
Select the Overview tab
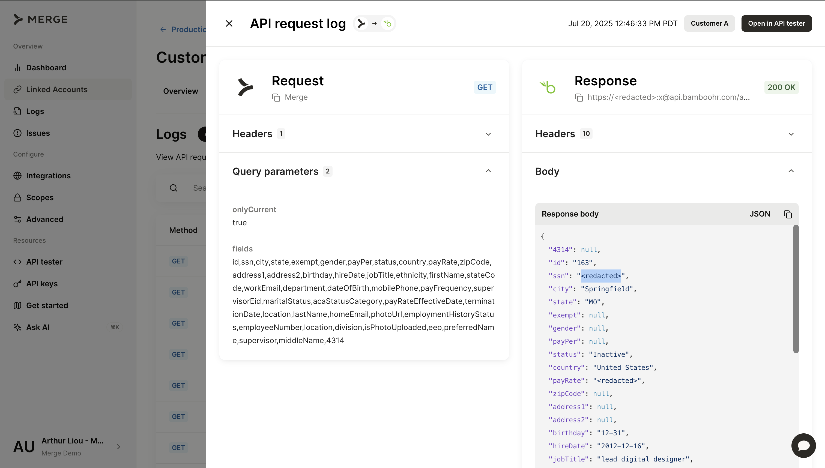pyautogui.click(x=180, y=91)
